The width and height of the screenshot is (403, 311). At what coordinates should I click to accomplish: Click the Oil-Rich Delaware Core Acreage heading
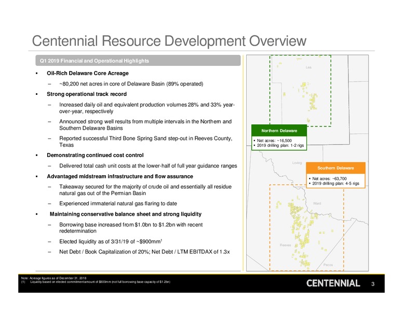point(88,73)
